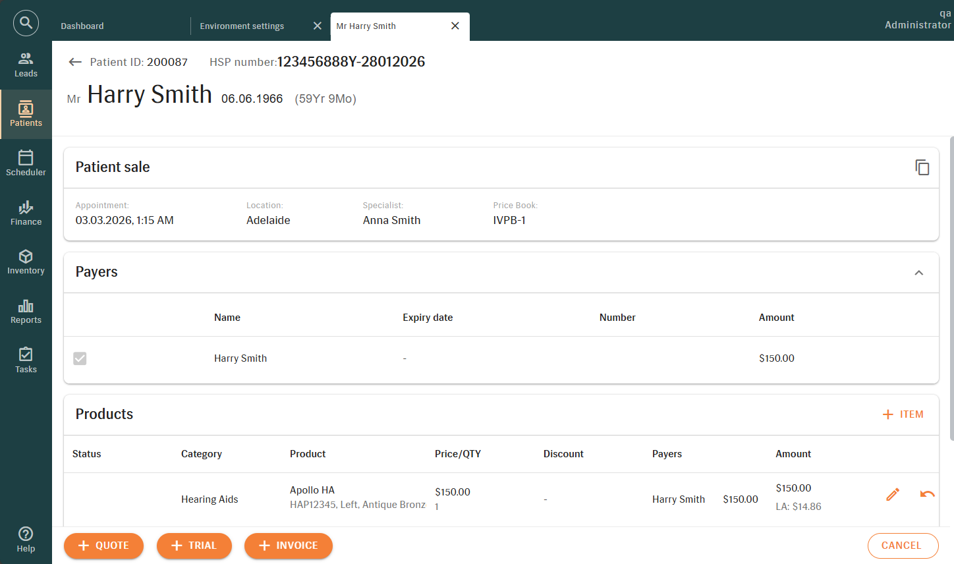
Task: Switch to the Dashboard tab
Action: point(82,26)
